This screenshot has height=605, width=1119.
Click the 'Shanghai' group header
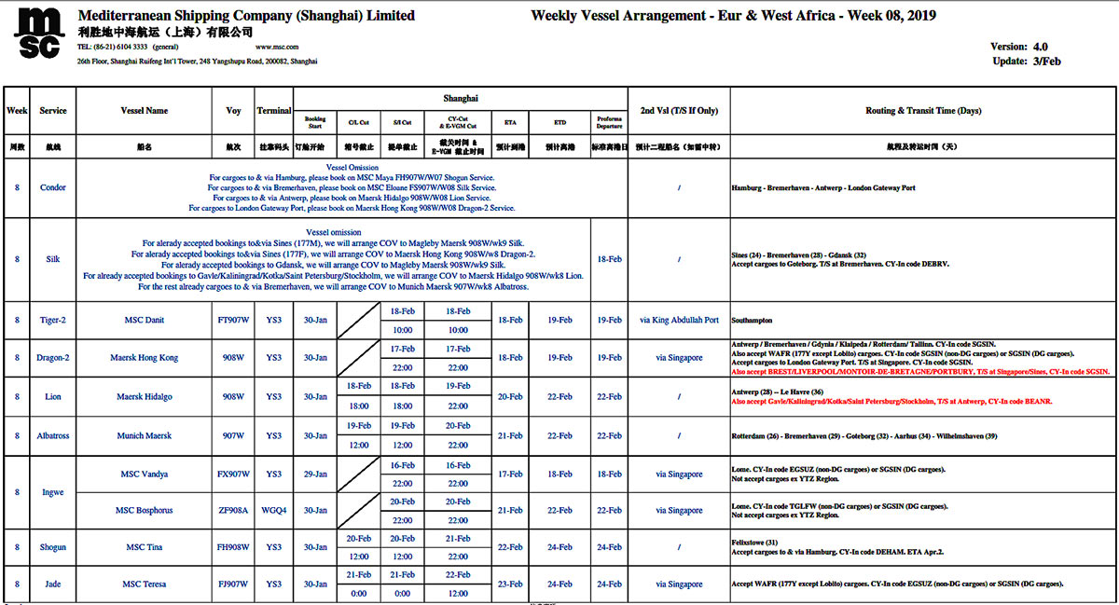(461, 98)
